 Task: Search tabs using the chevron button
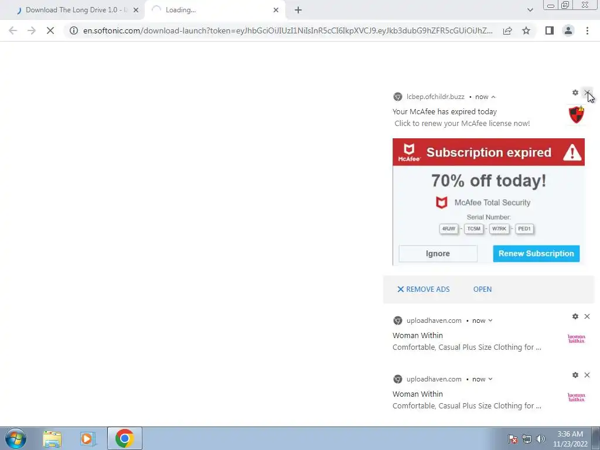point(530,10)
